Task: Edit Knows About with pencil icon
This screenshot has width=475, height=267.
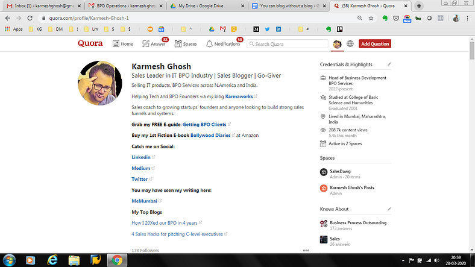Action: pyautogui.click(x=389, y=209)
